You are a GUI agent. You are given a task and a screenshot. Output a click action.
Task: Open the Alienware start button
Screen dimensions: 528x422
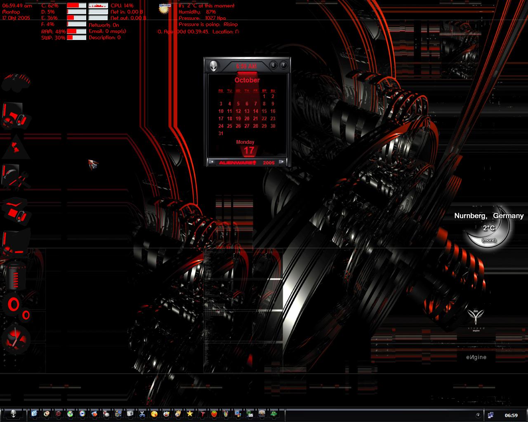coord(14,414)
